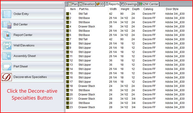Select 'Std Upper' in item 11 row

coord(85,56)
